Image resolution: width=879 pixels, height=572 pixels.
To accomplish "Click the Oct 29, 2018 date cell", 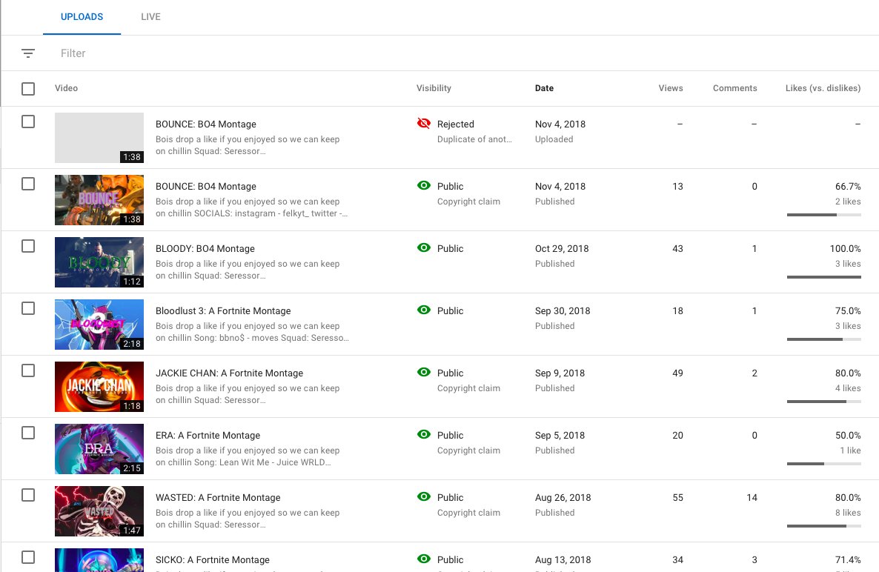I will point(562,249).
